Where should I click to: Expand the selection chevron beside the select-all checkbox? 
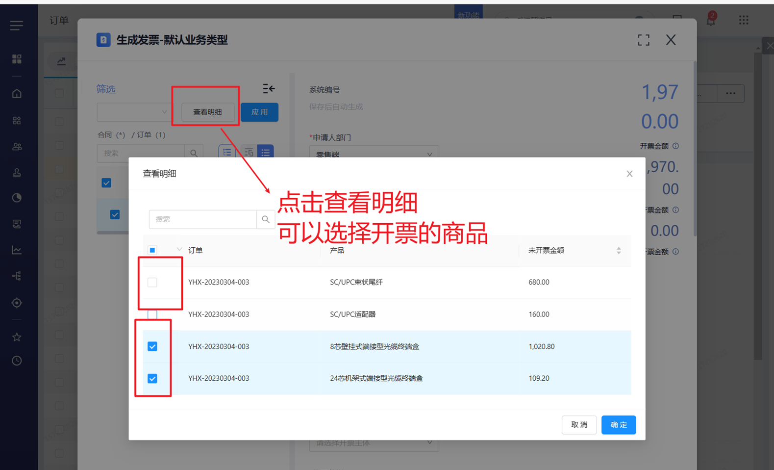[179, 250]
